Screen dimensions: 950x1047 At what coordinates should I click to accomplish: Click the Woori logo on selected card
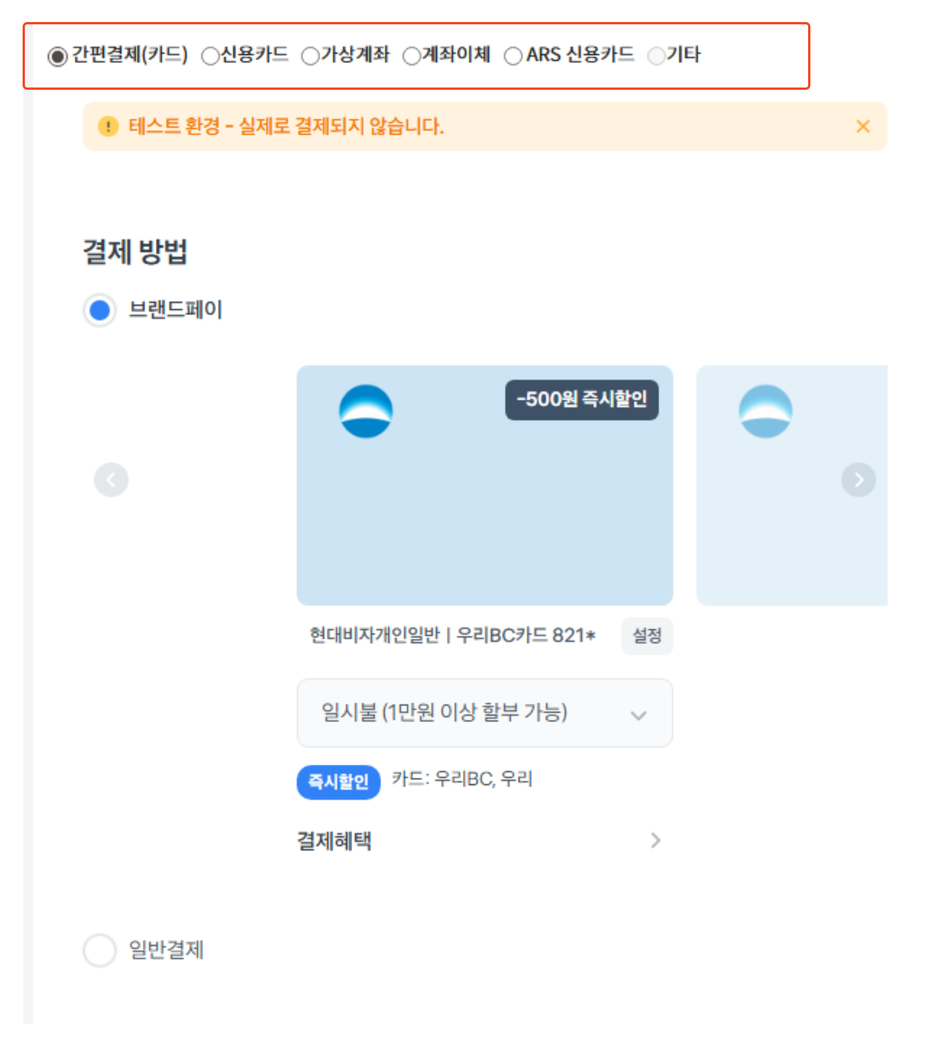coord(366,411)
